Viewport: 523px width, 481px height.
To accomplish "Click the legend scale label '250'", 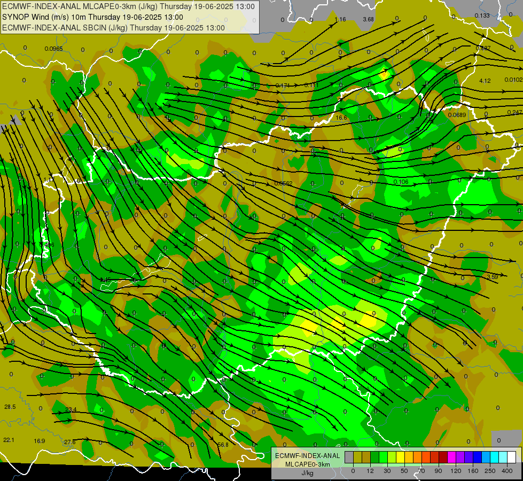I will pos(490,471).
